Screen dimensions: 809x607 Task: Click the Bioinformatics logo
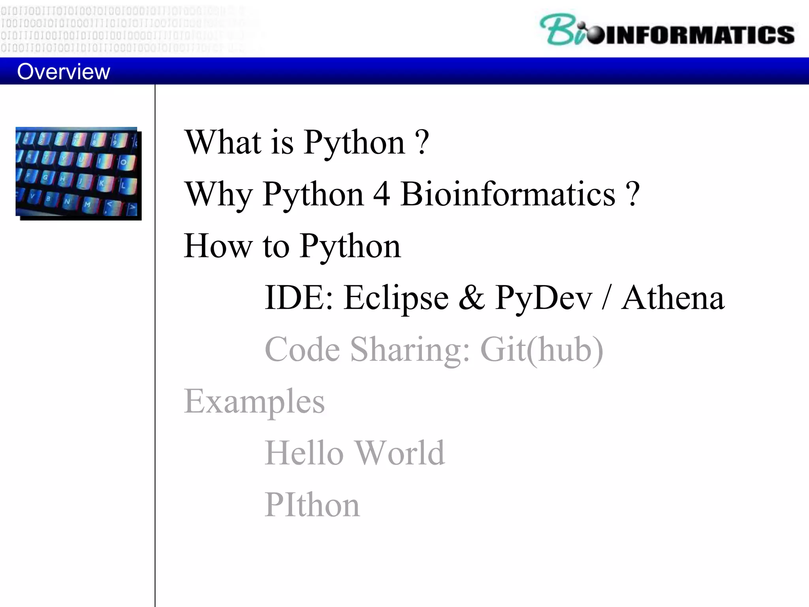click(667, 30)
